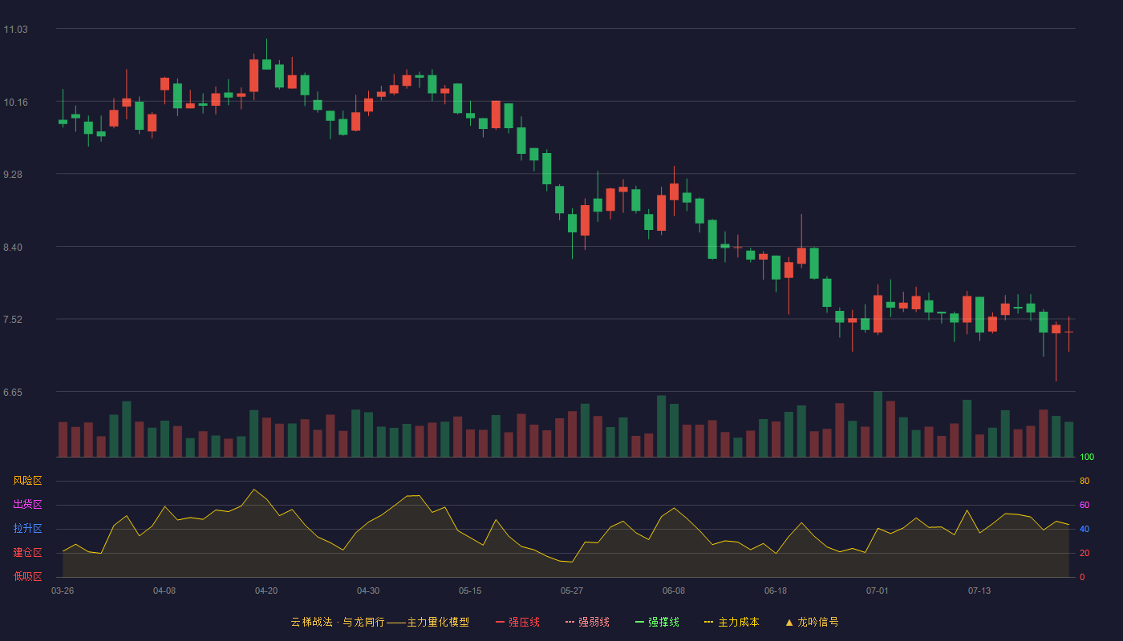Screen dimensions: 1123x641
Task: Click the 低吸区 zone label
Action: pos(27,576)
